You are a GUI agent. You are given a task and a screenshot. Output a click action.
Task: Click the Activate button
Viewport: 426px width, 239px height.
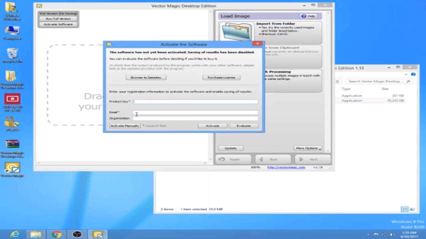[x=212, y=125]
